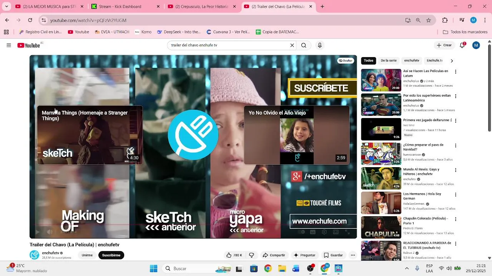Open options for 'Por esto los superhéroes'
The width and height of the screenshot is (492, 276).
click(x=455, y=96)
